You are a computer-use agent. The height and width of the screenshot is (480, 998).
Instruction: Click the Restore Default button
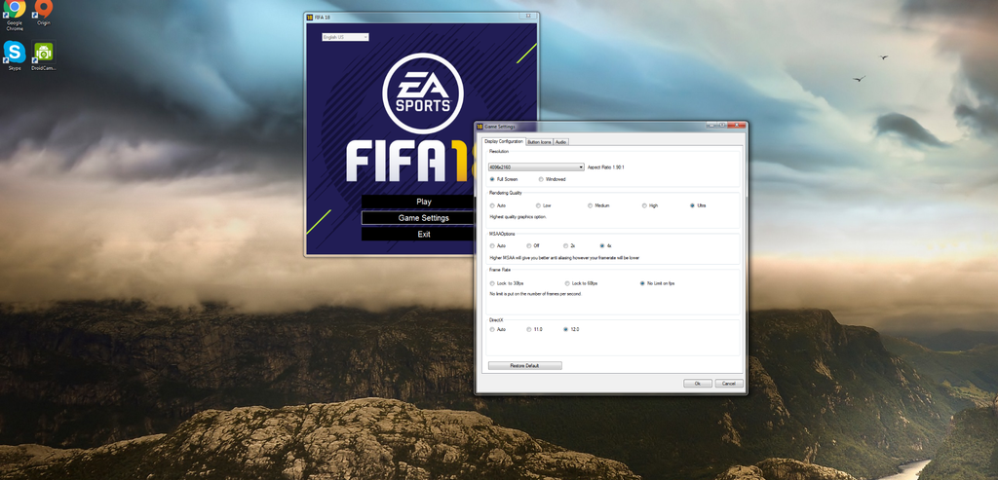pyautogui.click(x=525, y=365)
